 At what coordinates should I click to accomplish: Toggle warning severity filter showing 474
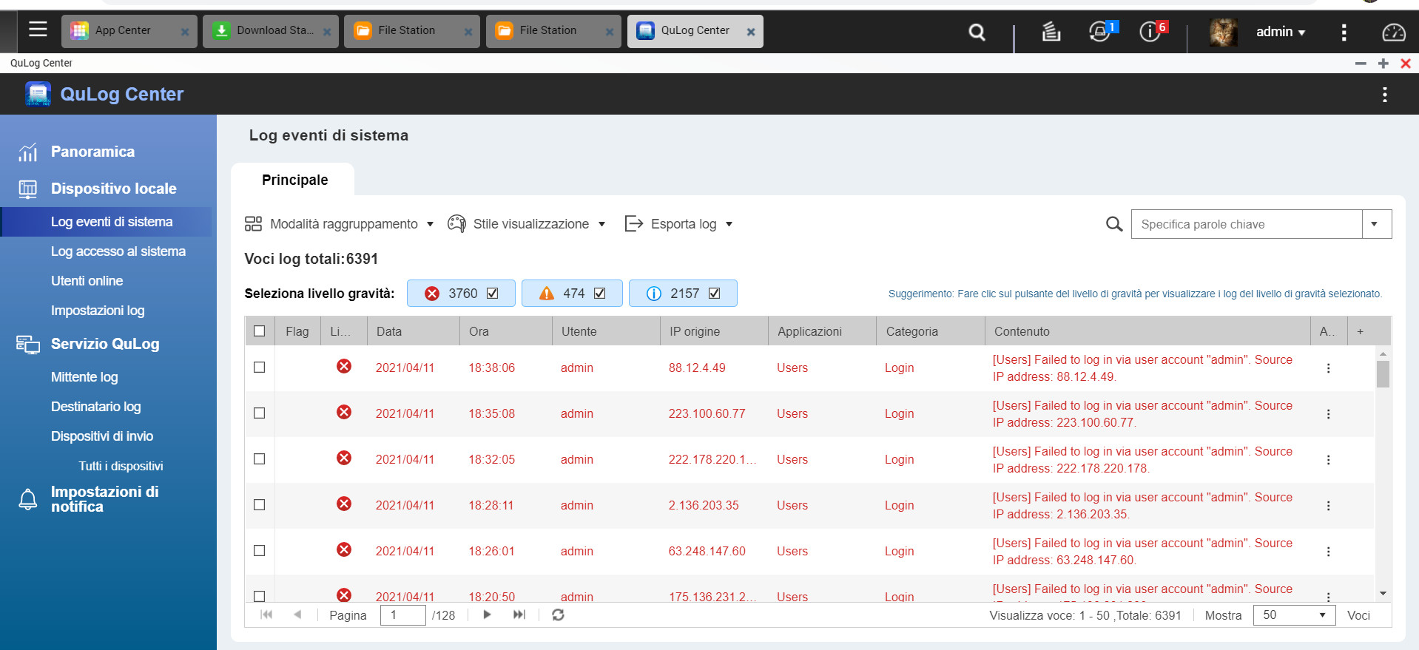(572, 294)
